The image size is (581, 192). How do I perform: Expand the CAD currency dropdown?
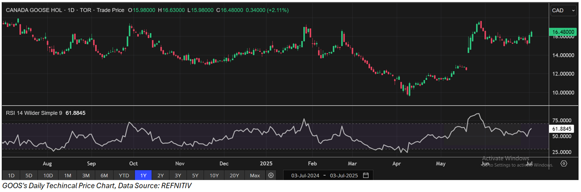click(x=564, y=10)
